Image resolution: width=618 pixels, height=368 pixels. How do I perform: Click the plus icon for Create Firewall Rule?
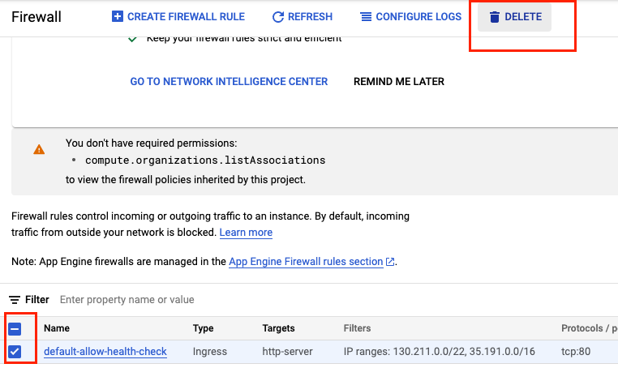118,17
